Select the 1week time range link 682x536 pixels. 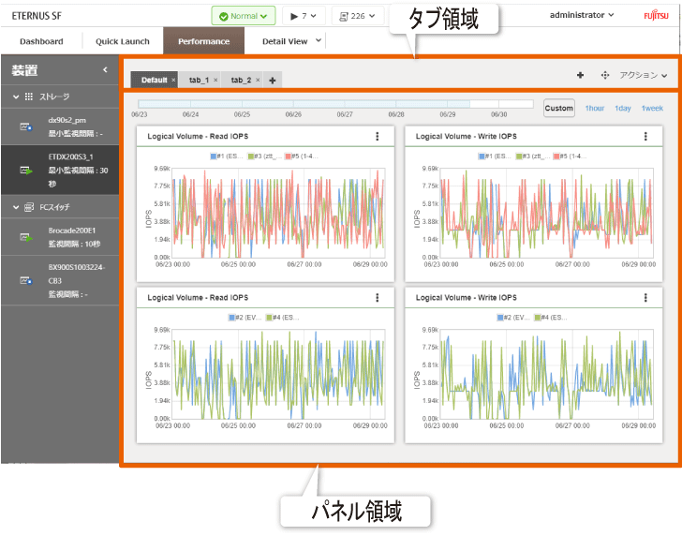tap(652, 109)
